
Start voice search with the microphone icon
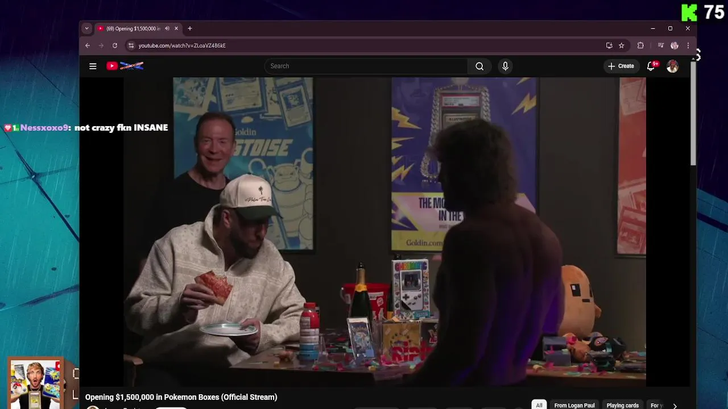pyautogui.click(x=505, y=66)
